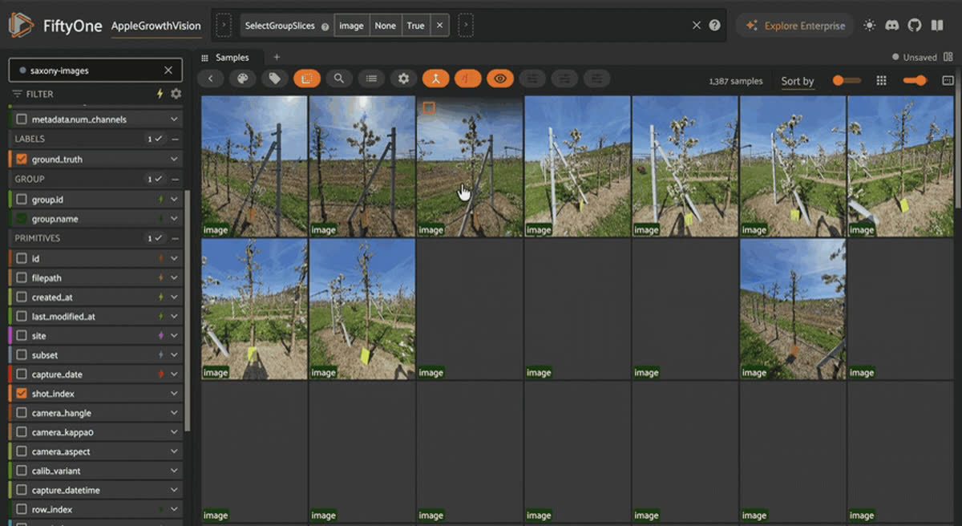Check the filepath field checkbox
962x526 pixels.
[x=22, y=278]
